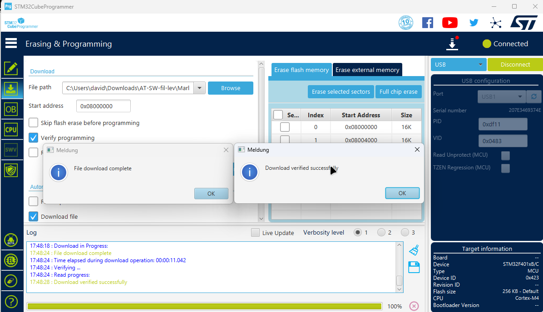The height and width of the screenshot is (312, 543).
Task: Select verbosity level 3 radio button
Action: pyautogui.click(x=405, y=233)
